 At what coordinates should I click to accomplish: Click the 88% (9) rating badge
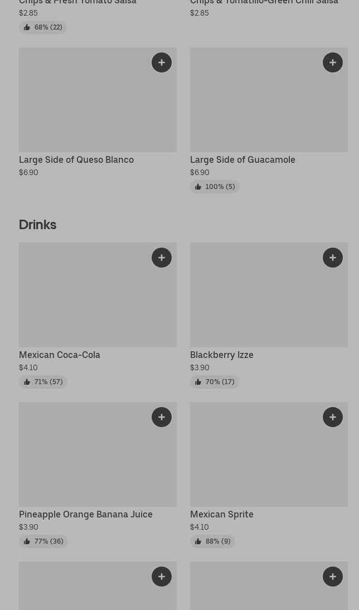pos(212,541)
